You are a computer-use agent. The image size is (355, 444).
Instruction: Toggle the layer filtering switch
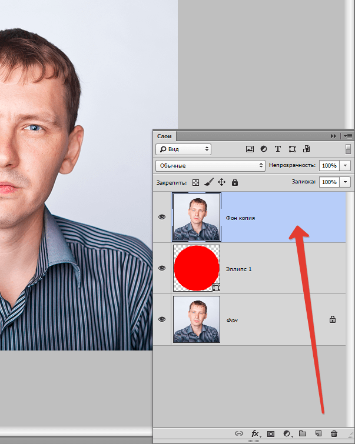point(348,149)
